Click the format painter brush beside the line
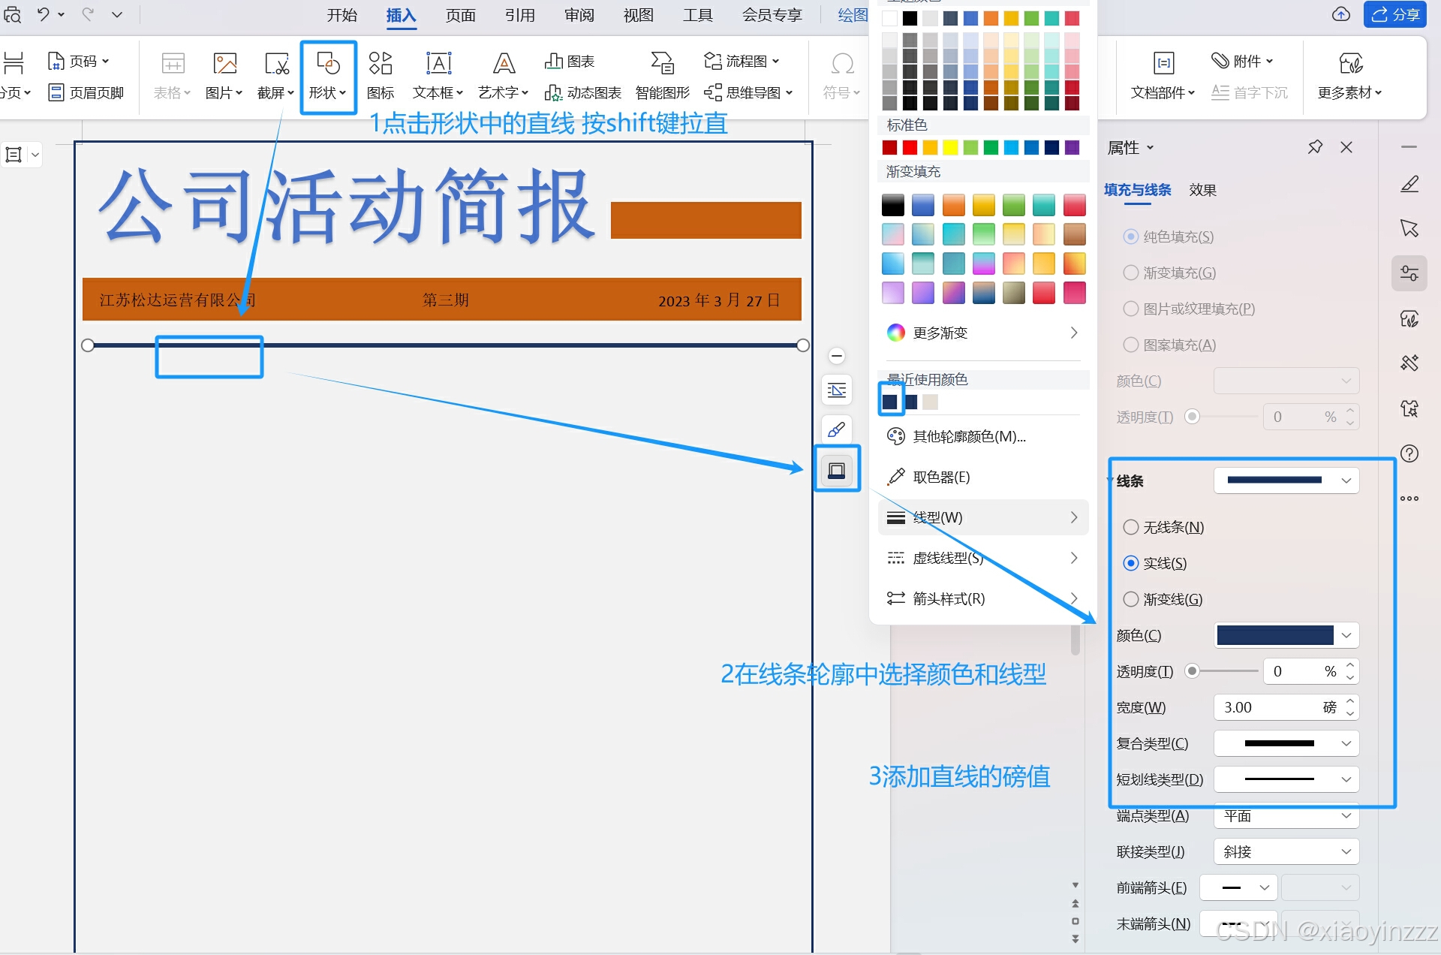The height and width of the screenshot is (955, 1441). [x=836, y=429]
